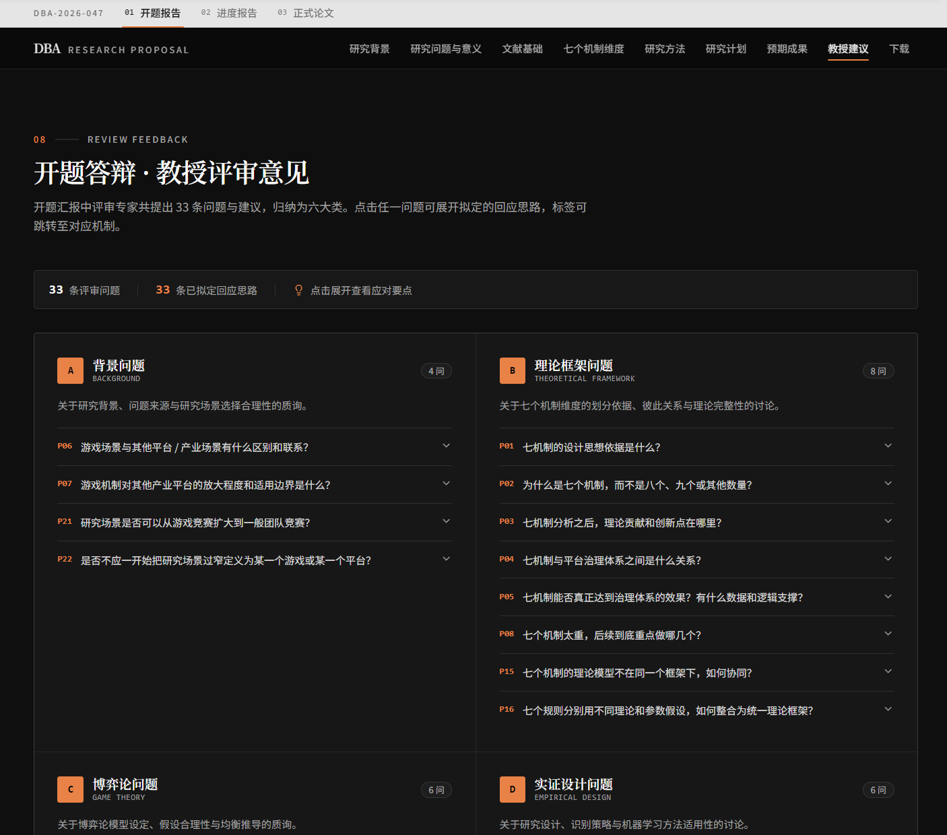Switch to the 03 正式论文 tab

click(x=306, y=13)
